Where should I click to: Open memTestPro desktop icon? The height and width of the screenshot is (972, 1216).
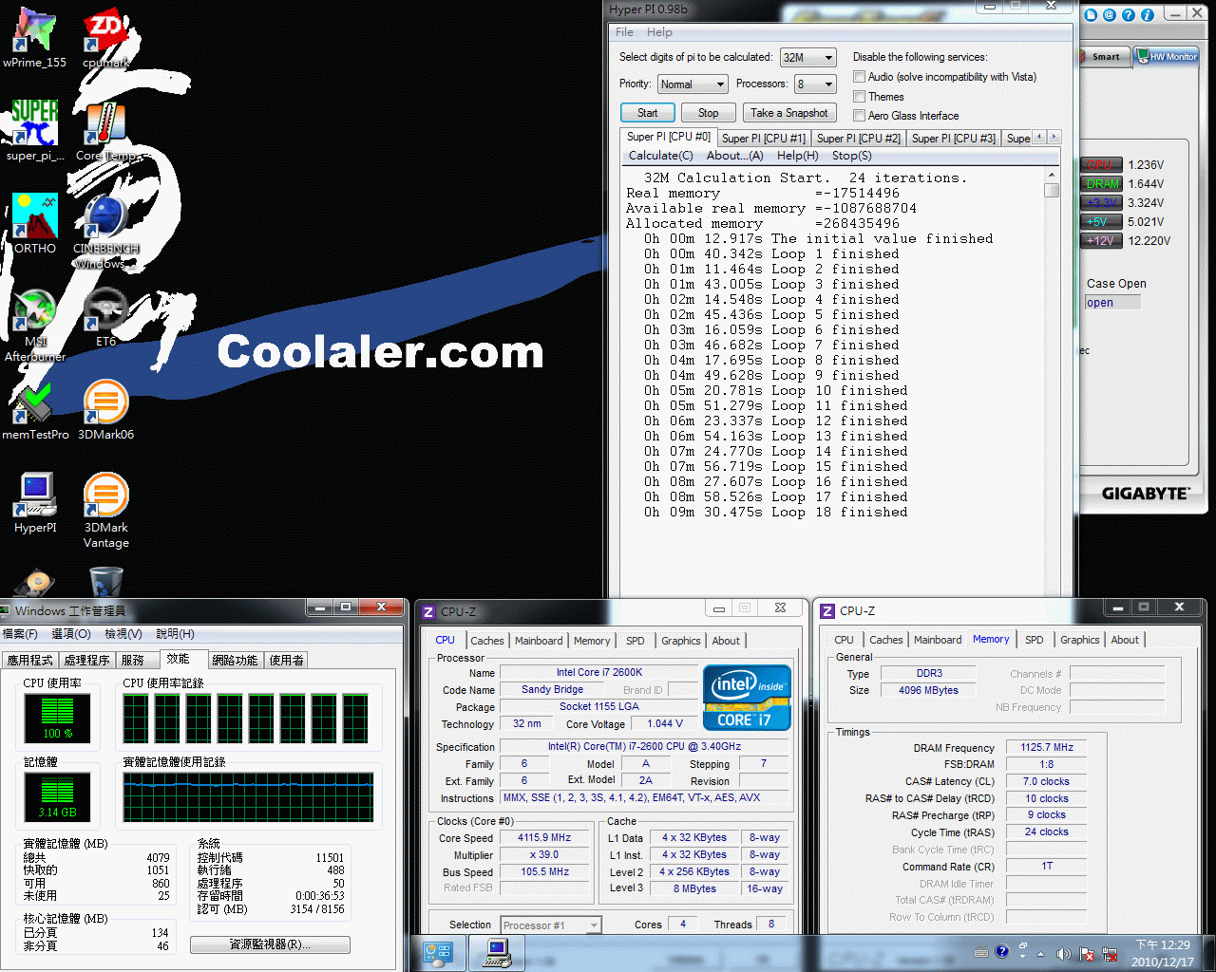[35, 410]
